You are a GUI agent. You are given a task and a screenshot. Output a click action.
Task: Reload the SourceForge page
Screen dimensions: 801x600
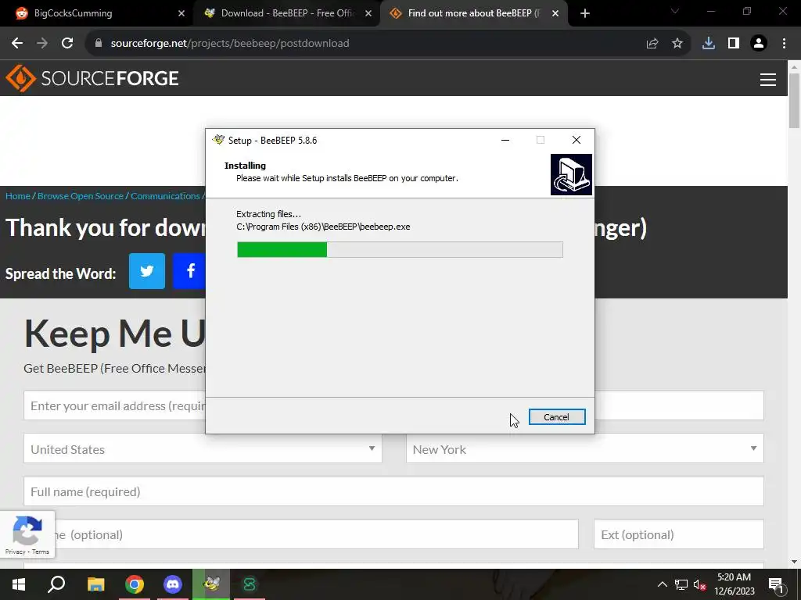tap(67, 44)
